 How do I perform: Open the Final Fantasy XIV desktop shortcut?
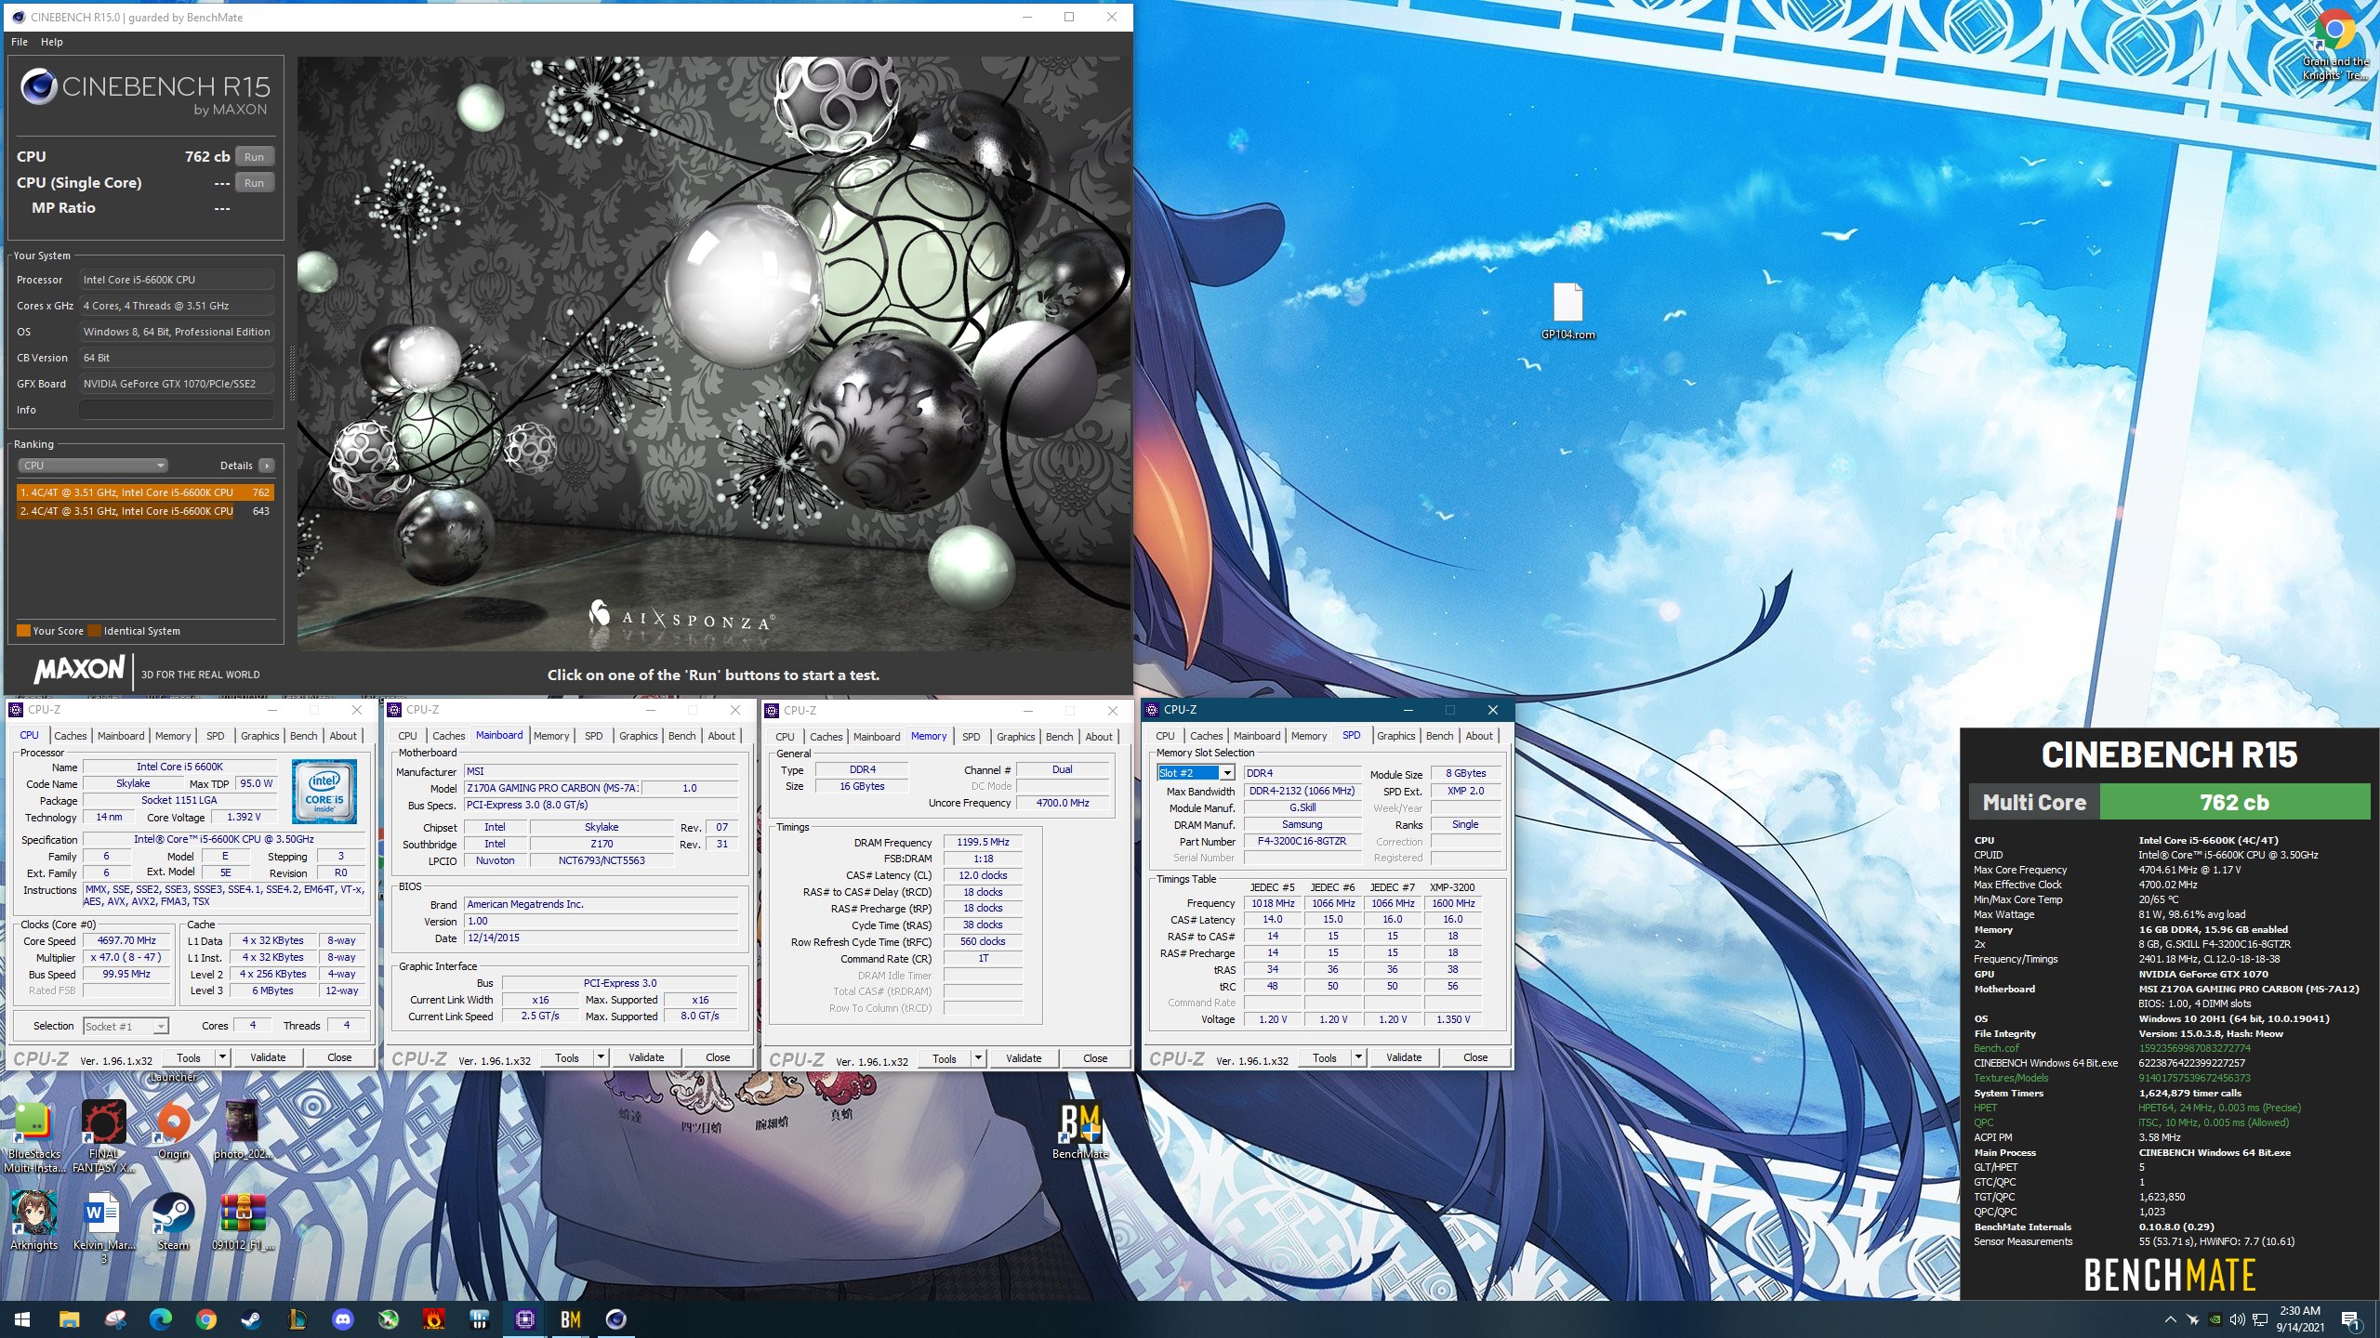[x=103, y=1135]
